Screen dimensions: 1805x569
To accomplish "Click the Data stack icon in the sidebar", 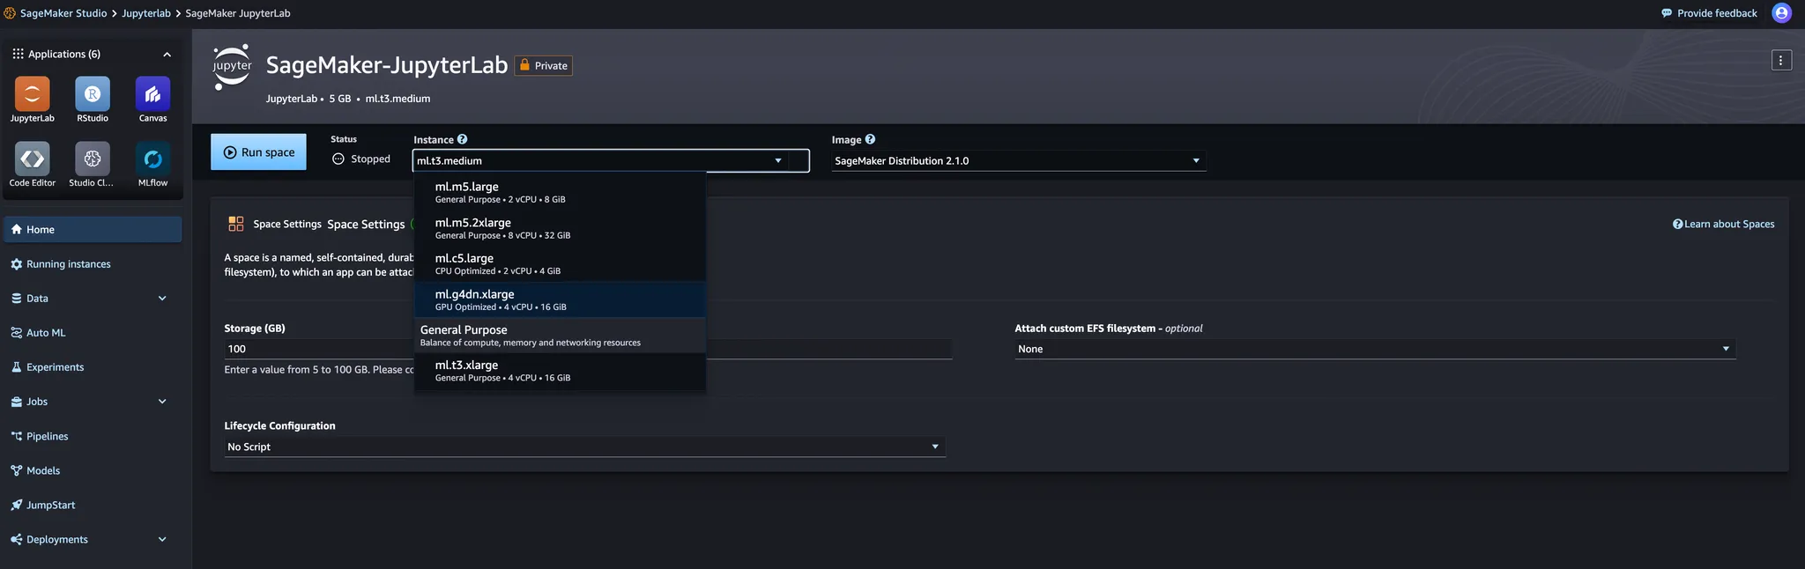I will [16, 299].
